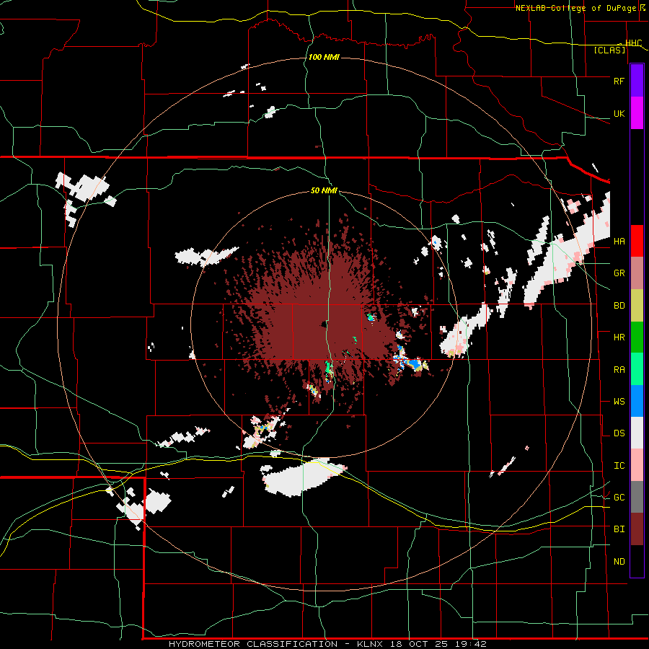649x649 pixels.
Task: Click the 'NEXLAB-College of DuPage' text
Action: pyautogui.click(x=575, y=8)
